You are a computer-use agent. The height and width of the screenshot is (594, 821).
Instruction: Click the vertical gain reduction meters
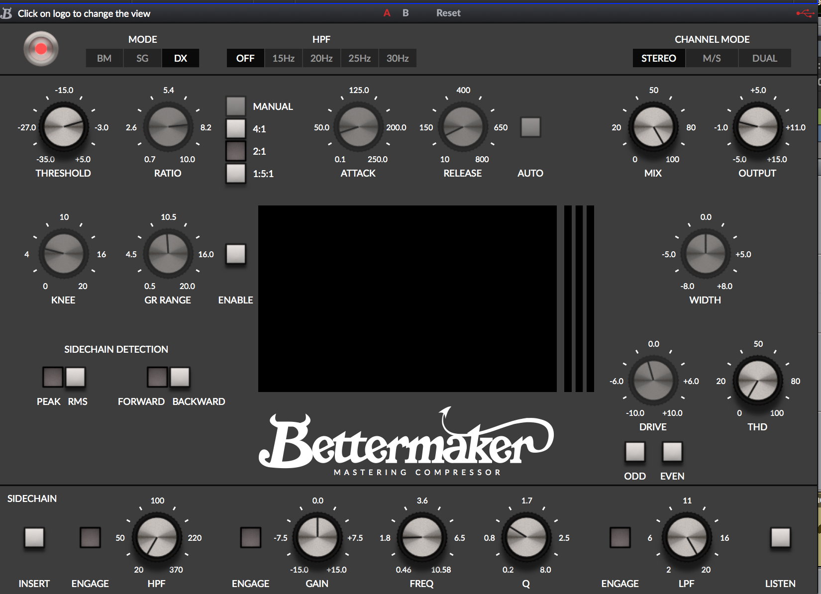pos(579,298)
